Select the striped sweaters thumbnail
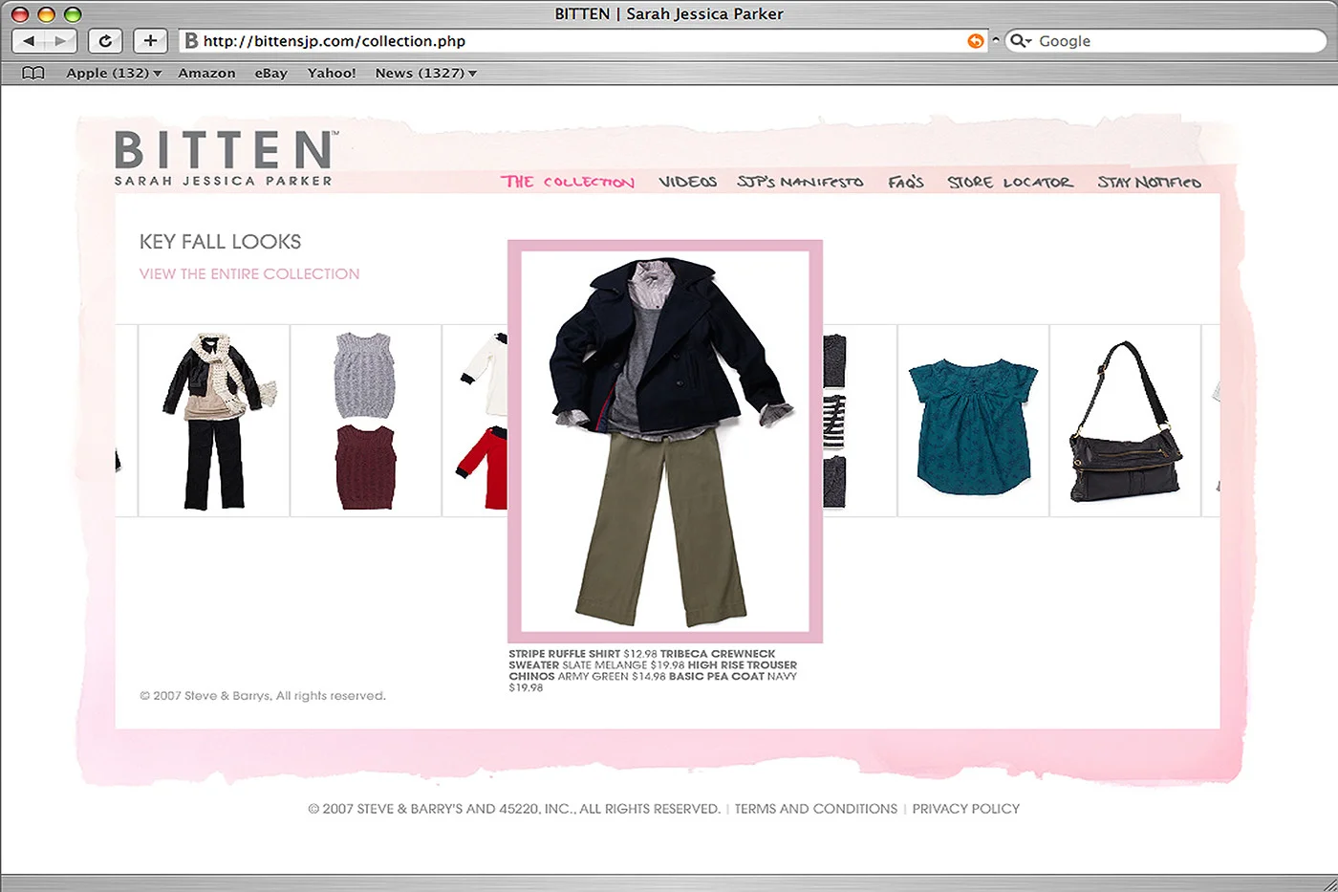1338x892 pixels. (x=859, y=421)
